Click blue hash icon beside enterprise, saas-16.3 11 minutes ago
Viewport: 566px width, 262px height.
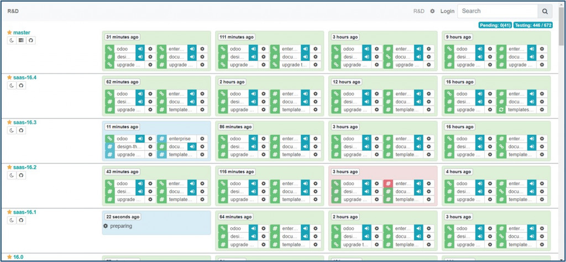click(x=162, y=139)
